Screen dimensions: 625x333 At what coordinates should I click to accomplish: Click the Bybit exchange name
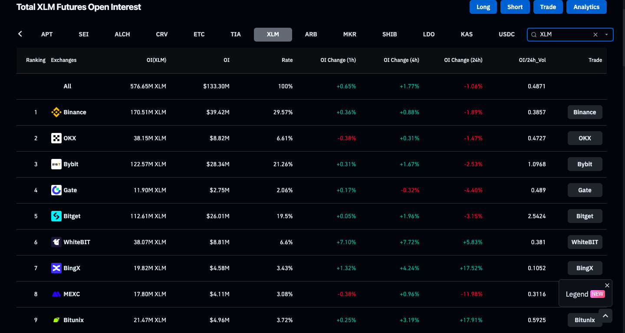(x=71, y=164)
